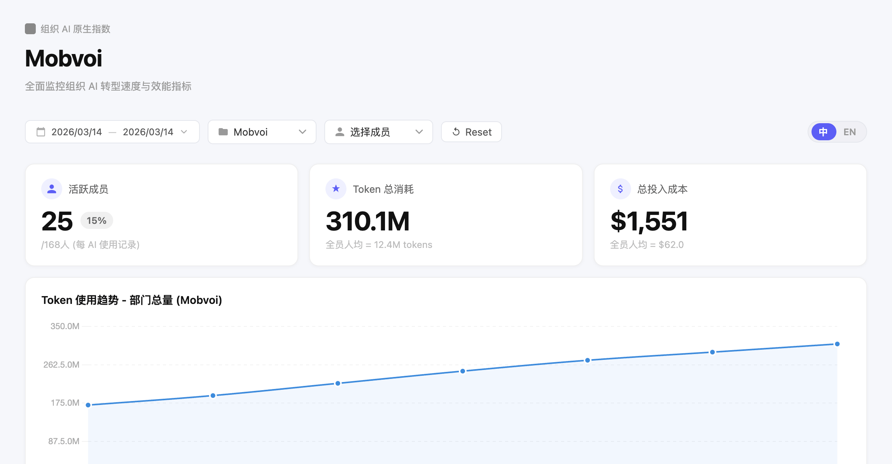The height and width of the screenshot is (464, 892).
Task: Click the end date 2026/03/14 field
Action: (x=148, y=132)
